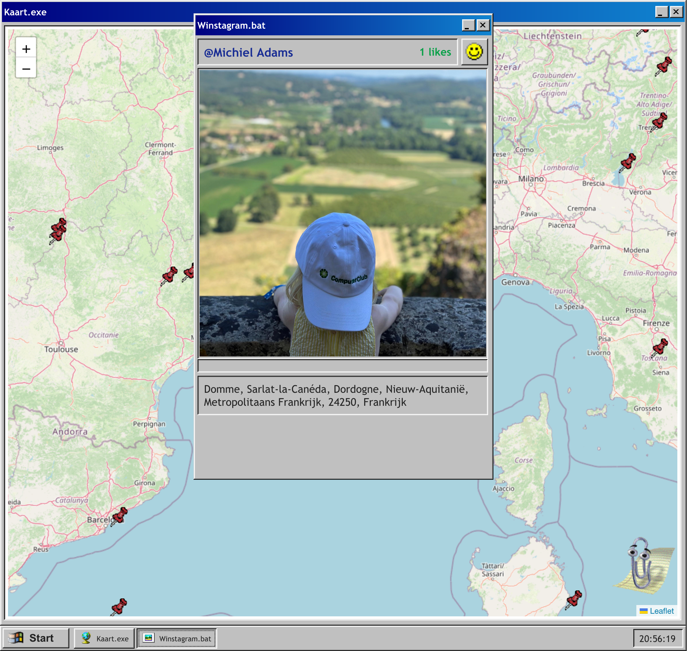
Task: Click the pushpin north of Verona
Action: 628,162
